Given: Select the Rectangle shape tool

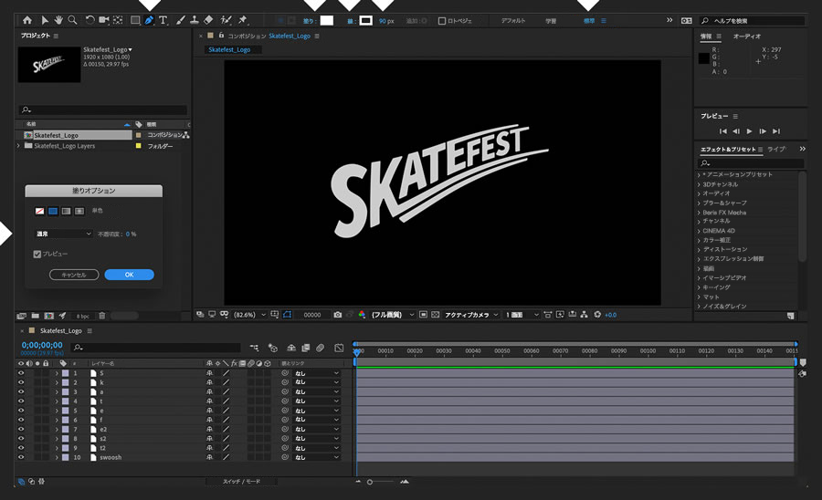Looking at the screenshot, I should pyautogui.click(x=135, y=19).
